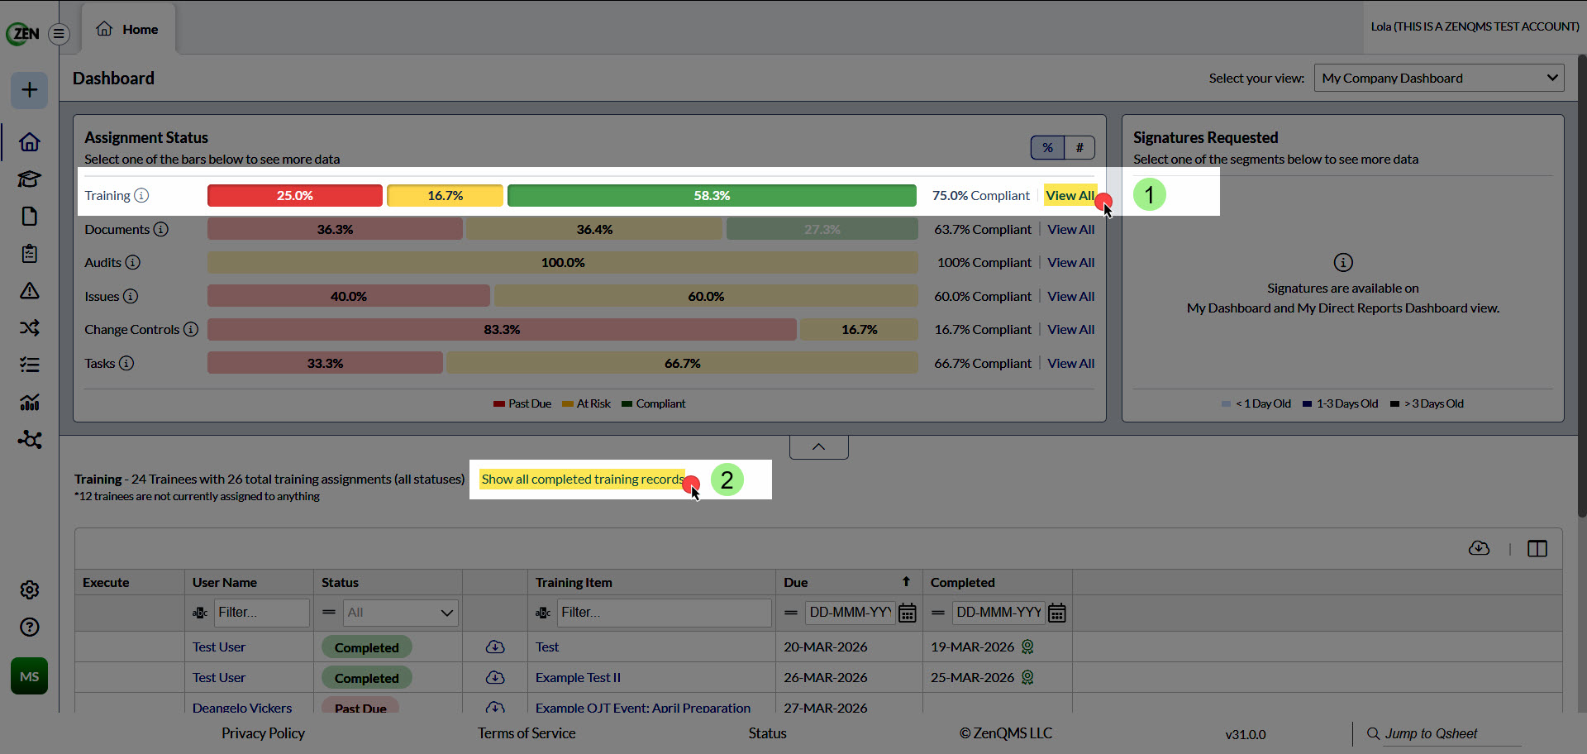Open the Documents module in sidebar
The image size is (1587, 754).
pos(29,217)
